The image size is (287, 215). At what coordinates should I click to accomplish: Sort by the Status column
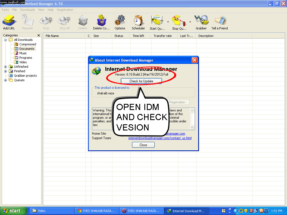(121, 36)
